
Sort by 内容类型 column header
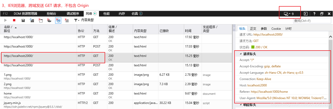tap(145, 29)
